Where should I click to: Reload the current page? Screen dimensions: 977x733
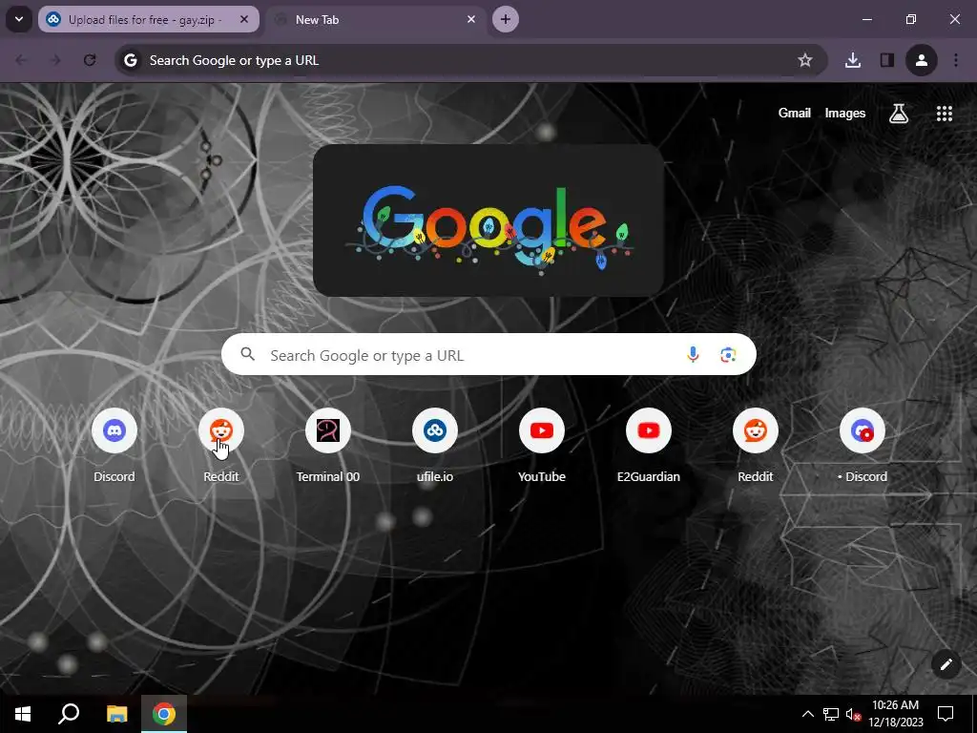click(90, 60)
